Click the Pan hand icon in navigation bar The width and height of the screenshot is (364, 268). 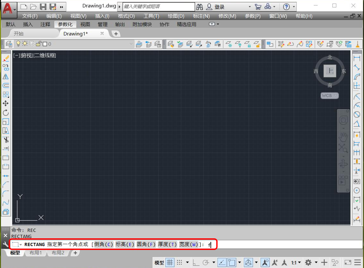point(343,137)
